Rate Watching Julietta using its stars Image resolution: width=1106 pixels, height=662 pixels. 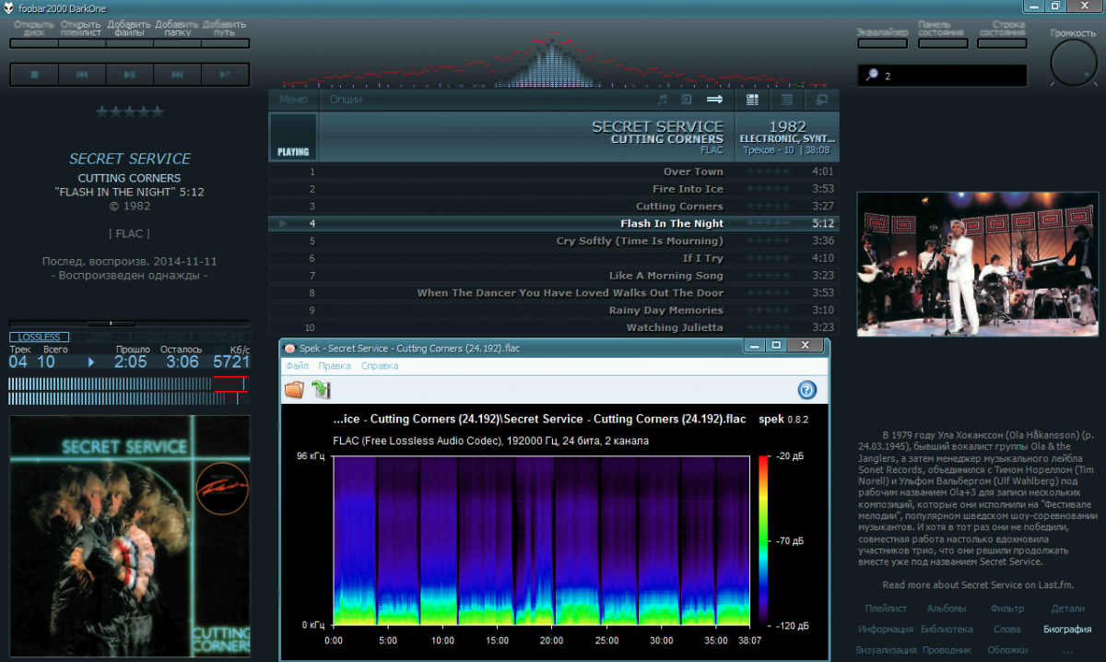(769, 328)
